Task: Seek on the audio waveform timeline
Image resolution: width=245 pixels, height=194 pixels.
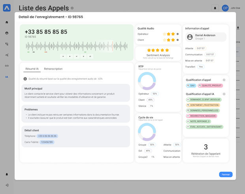Action: (70, 46)
